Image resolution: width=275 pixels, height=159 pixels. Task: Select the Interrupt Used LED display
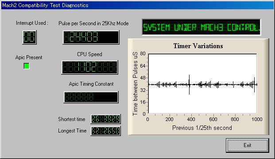[x=29, y=37]
